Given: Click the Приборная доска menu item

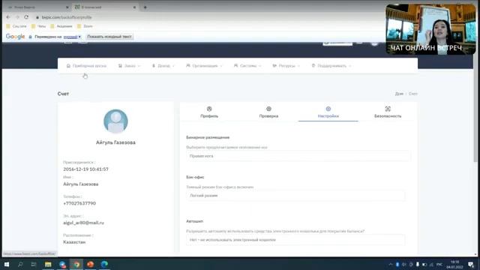Looking at the screenshot, I should coord(87,66).
